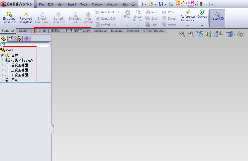This screenshot has width=248, height=161.
Task: Choose the Lofted Boss/Base tool
Action: [58, 18]
